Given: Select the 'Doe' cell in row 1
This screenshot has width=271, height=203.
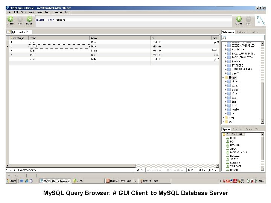Looking at the screenshot, I should (x=120, y=42).
